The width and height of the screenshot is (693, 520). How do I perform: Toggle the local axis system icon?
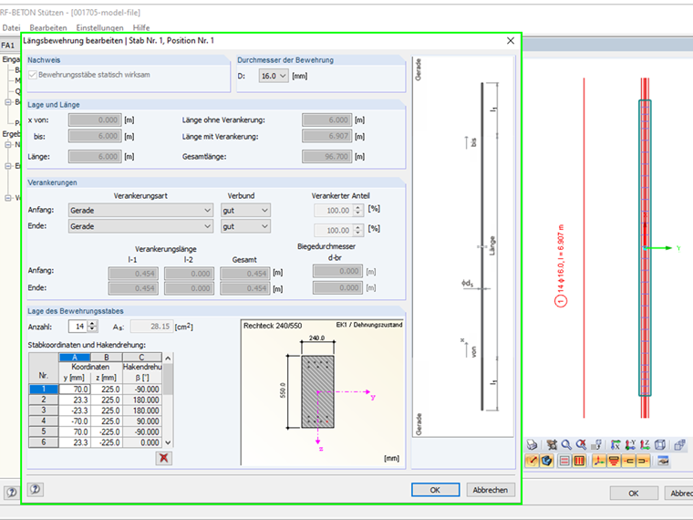click(599, 461)
